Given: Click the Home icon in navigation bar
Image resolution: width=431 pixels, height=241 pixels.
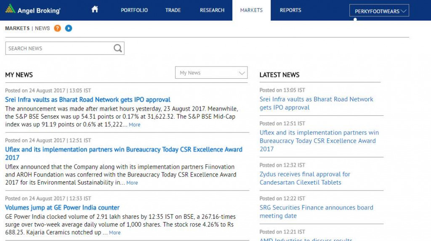Looking at the screenshot, I should [x=95, y=9].
